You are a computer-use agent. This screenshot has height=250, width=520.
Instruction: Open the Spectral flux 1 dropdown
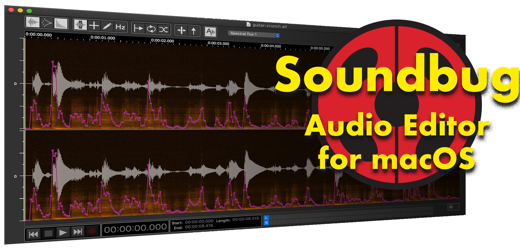tap(254, 34)
